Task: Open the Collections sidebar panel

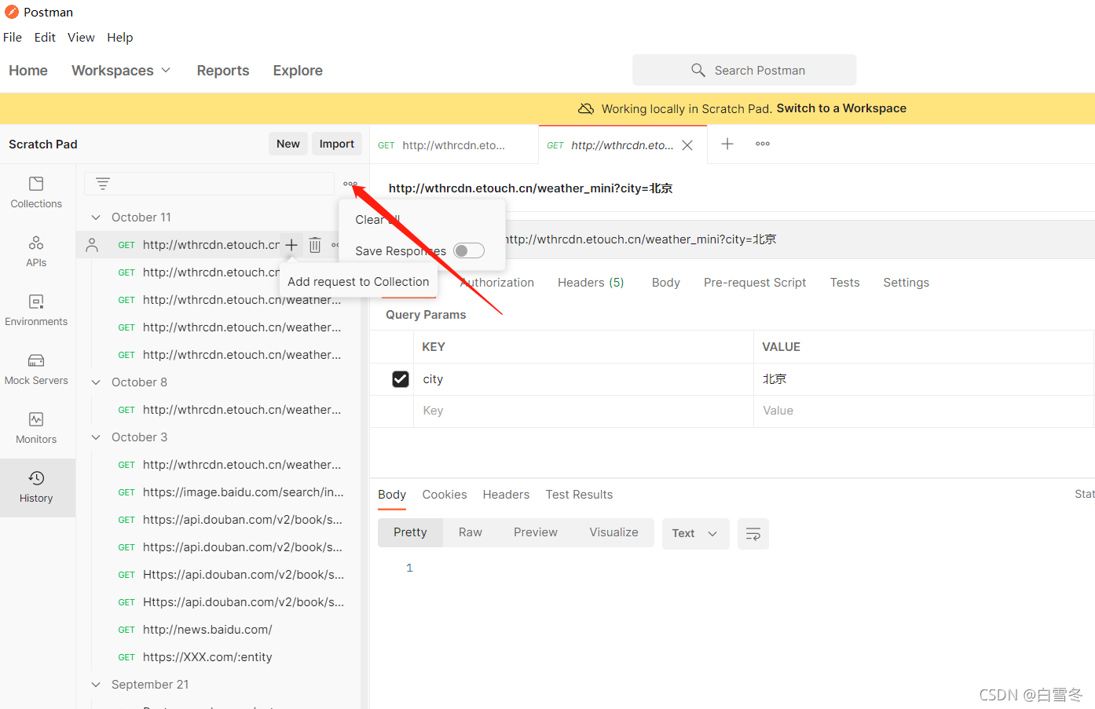Action: [x=36, y=192]
